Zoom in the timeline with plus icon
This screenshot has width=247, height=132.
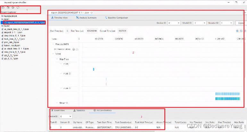tap(237, 31)
